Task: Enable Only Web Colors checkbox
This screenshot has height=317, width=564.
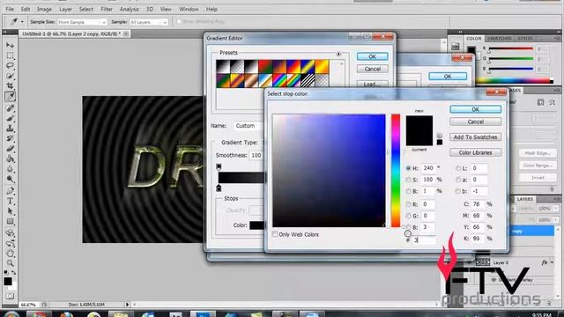Action: [275, 234]
